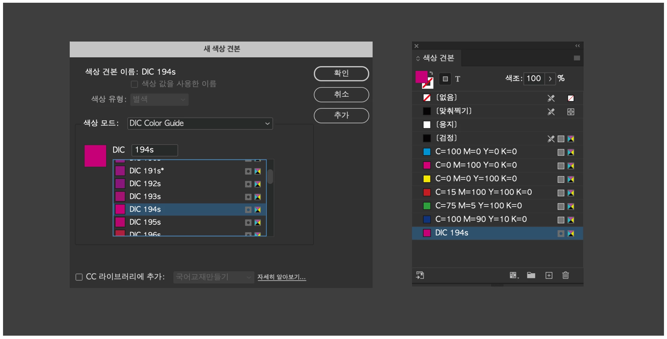Screen dimensions: 667x339
Task: Open the swatch view grid icon menu
Action: 514,275
